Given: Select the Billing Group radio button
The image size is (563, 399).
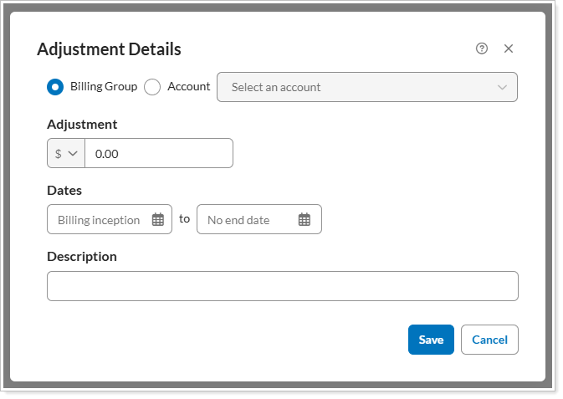Looking at the screenshot, I should pyautogui.click(x=55, y=87).
